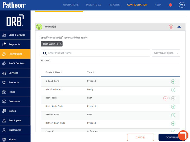The image size is (190, 142).
Task: Click the green shopping cart Product(s) icon
Action: 39,27
